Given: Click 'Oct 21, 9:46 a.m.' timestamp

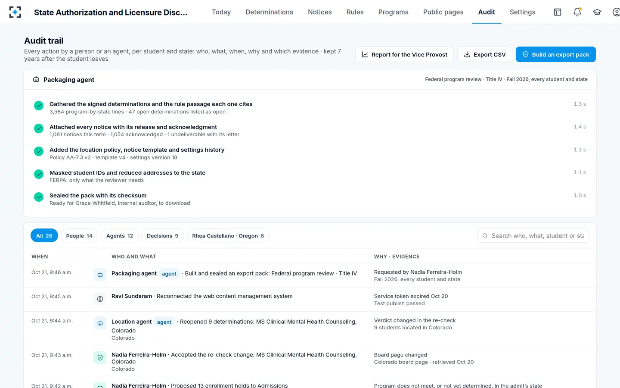Looking at the screenshot, I should [x=52, y=272].
